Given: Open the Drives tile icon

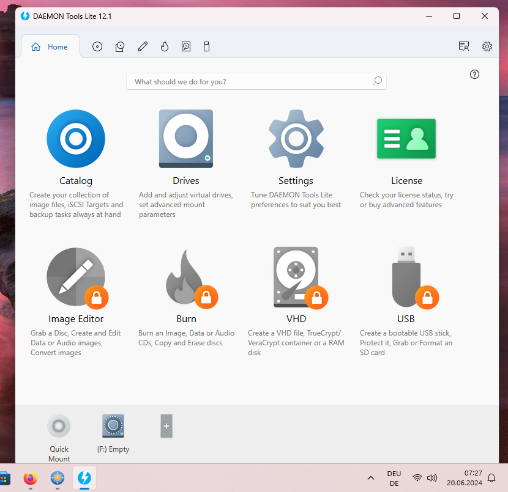Looking at the screenshot, I should pyautogui.click(x=185, y=139).
